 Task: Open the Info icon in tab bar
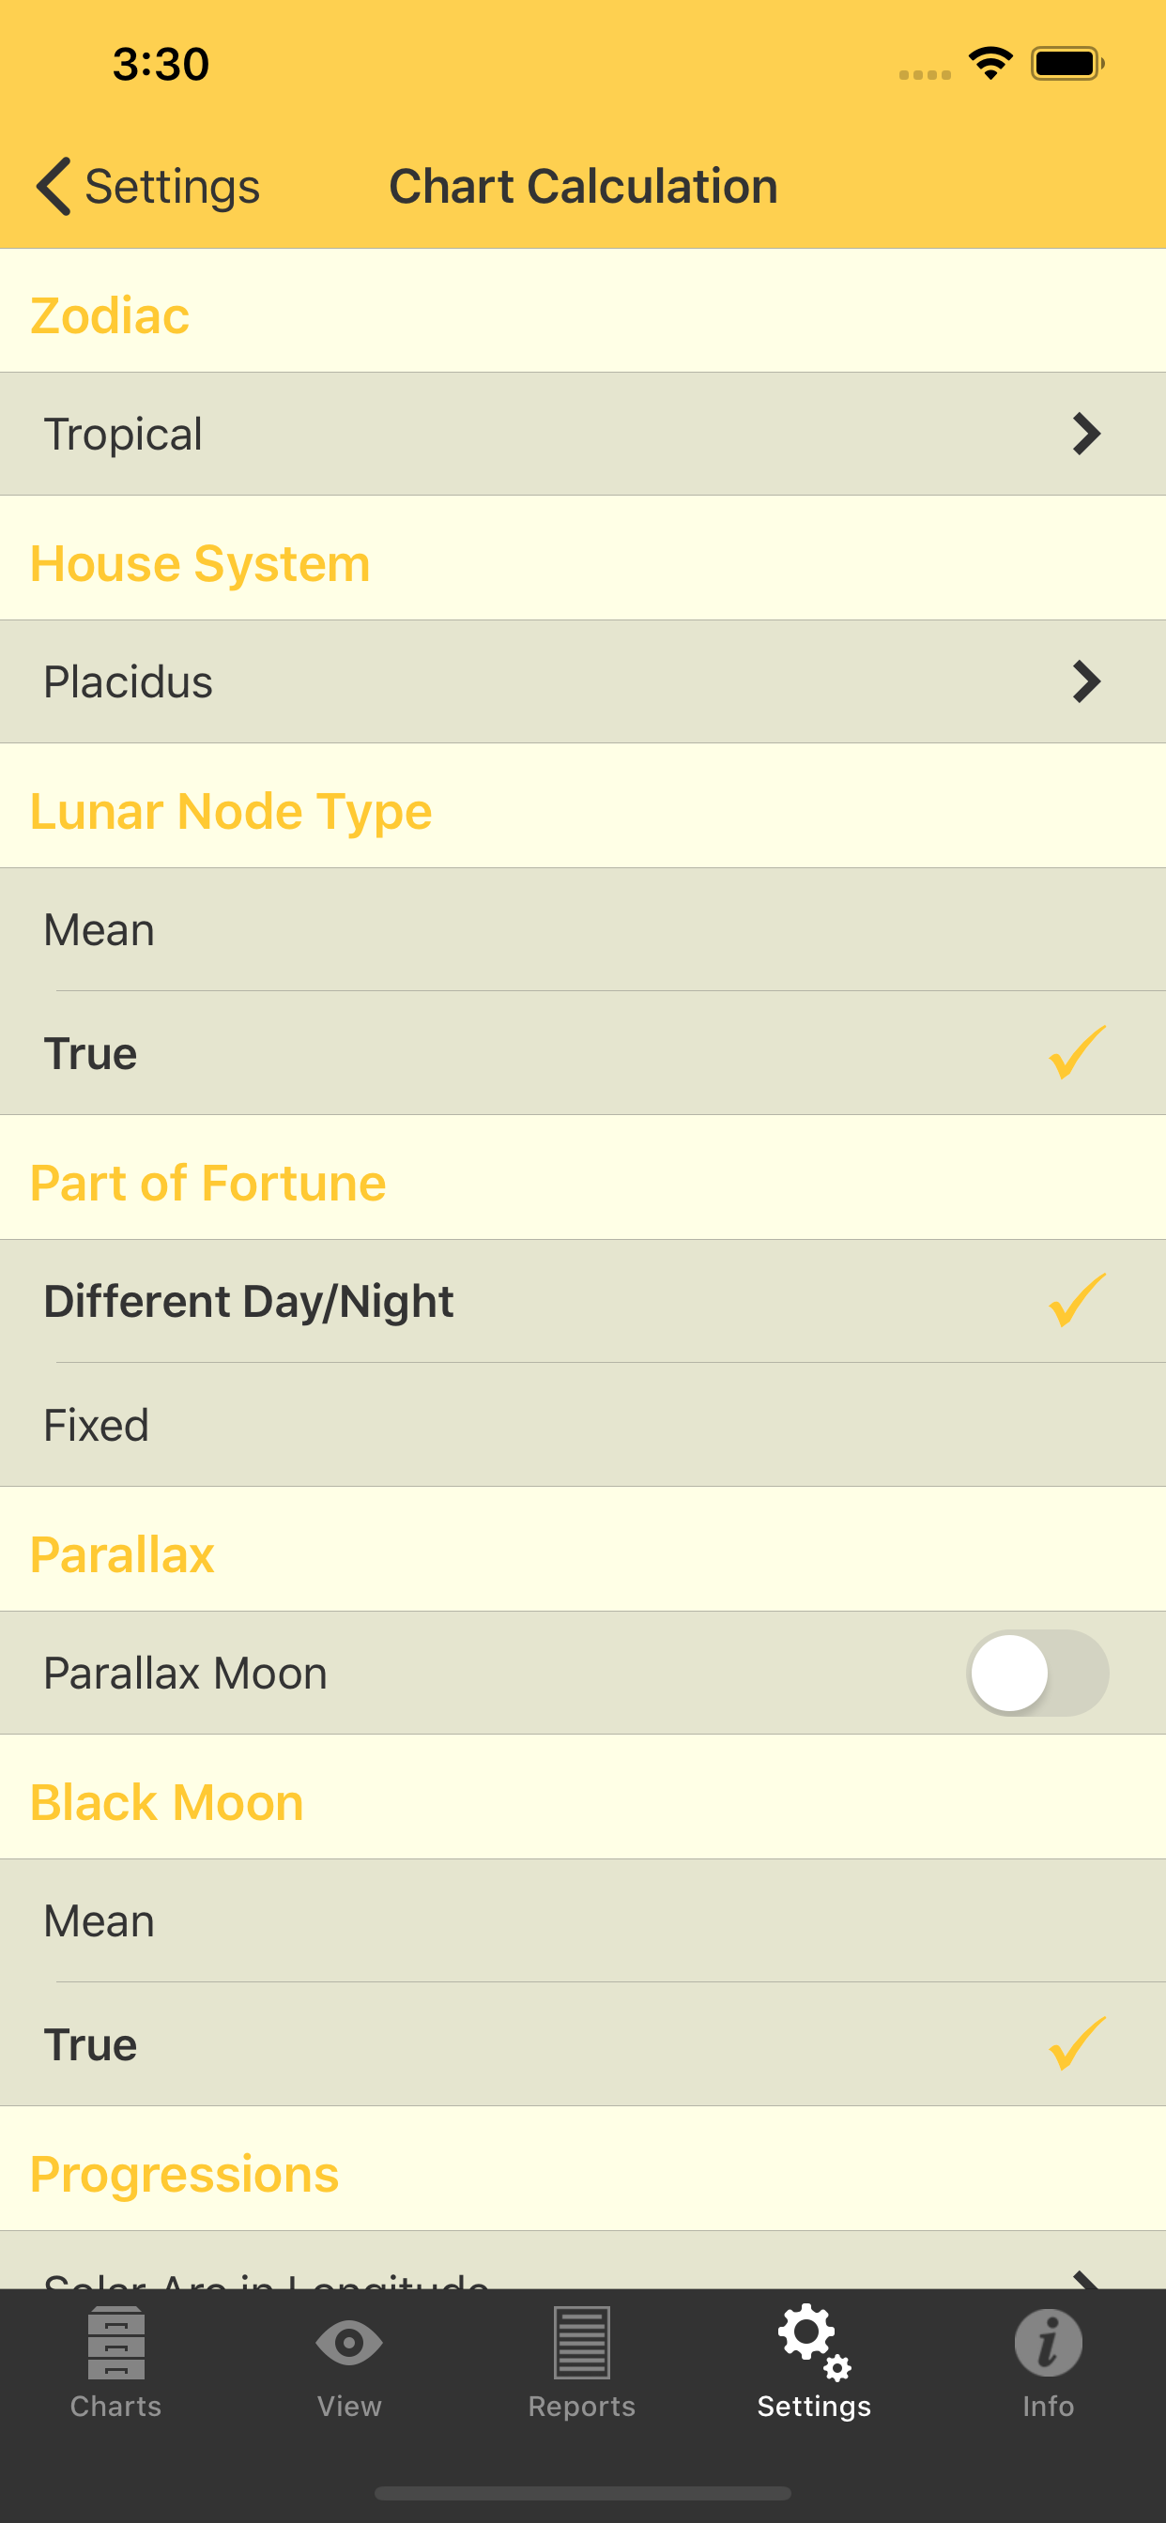[x=1048, y=2343]
